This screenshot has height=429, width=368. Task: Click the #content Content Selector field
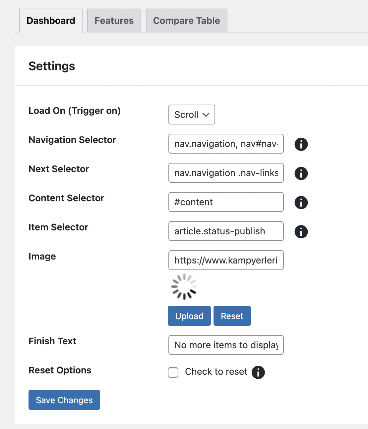click(226, 202)
